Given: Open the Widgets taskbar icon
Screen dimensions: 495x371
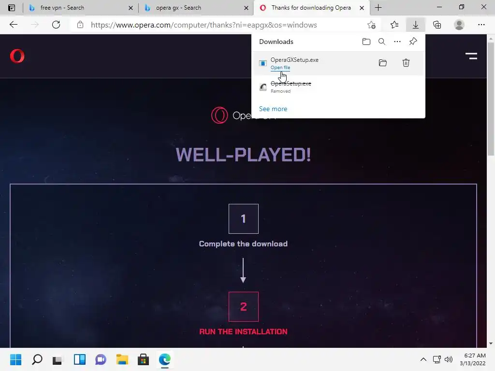Looking at the screenshot, I should [80, 359].
